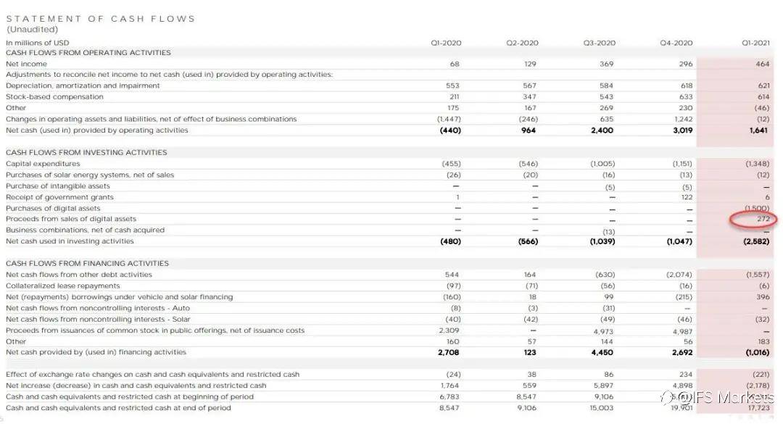Image resolution: width=783 pixels, height=424 pixels.
Task: Click the 'STATEMENT OF CASH FLOWS' title
Action: (x=100, y=18)
